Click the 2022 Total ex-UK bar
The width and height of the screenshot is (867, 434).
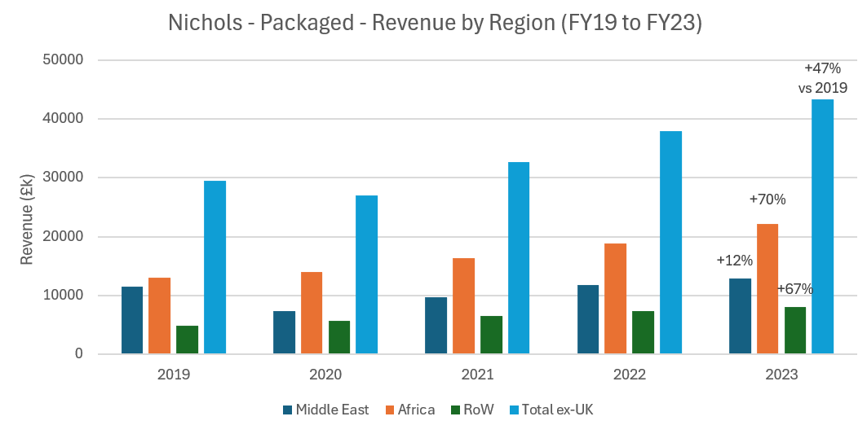670,243
